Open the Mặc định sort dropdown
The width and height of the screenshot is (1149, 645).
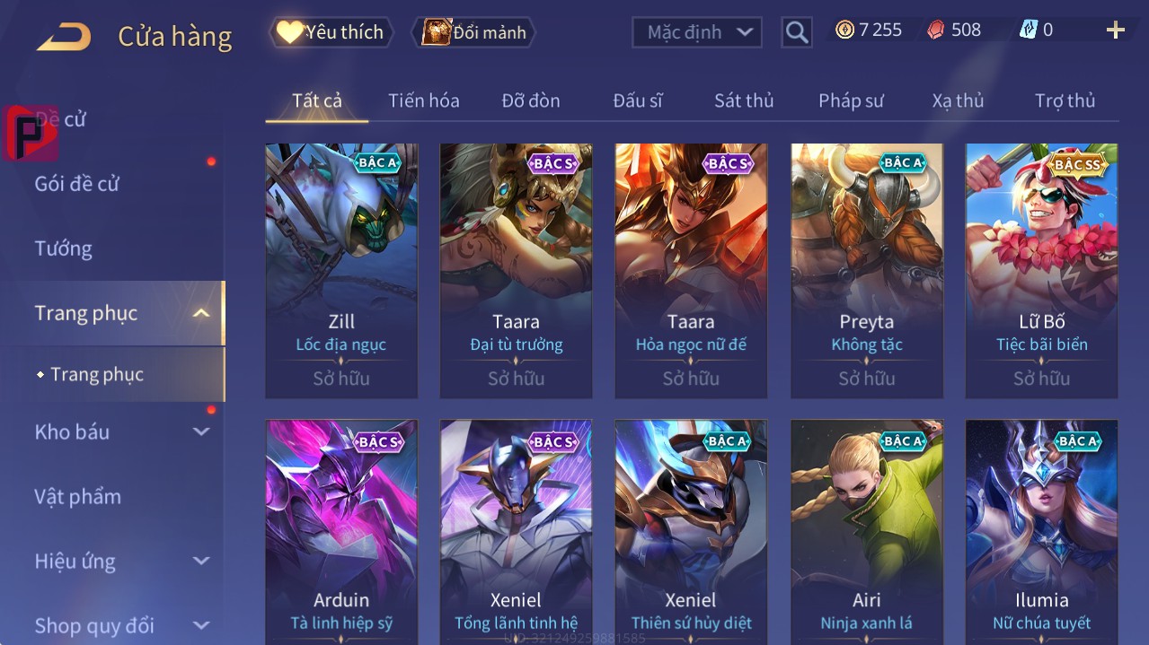tap(697, 32)
